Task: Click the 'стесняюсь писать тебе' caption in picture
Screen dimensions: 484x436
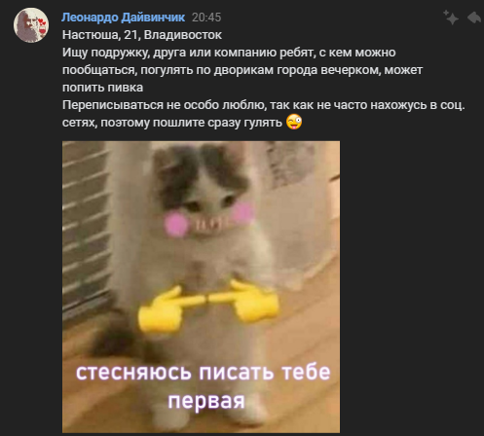Action: (x=204, y=372)
